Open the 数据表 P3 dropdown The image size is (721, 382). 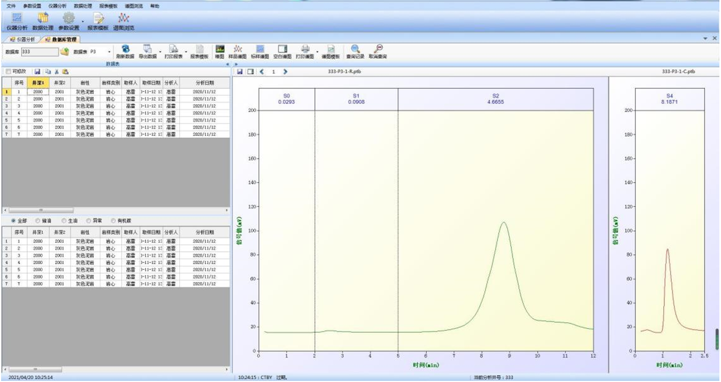110,52
